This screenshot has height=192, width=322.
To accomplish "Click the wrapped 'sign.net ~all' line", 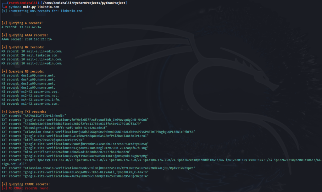I will point(14,164).
